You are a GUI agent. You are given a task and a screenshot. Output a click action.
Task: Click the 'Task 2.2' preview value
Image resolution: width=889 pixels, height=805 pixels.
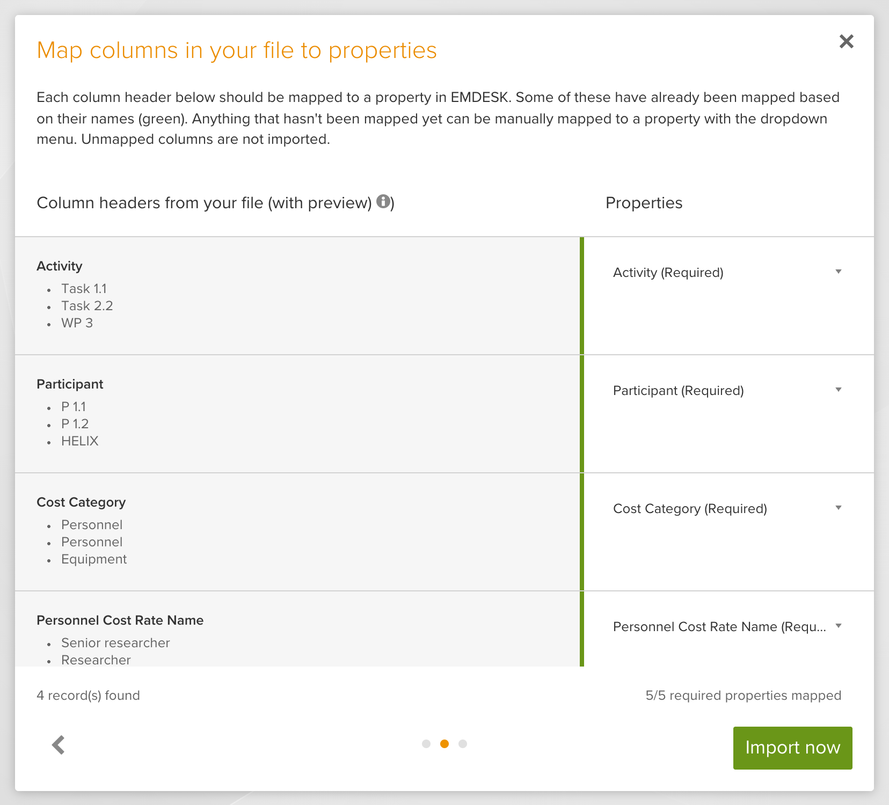tap(87, 306)
